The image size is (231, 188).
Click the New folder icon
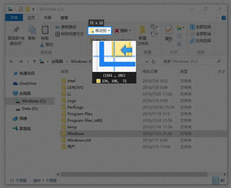click(142, 30)
